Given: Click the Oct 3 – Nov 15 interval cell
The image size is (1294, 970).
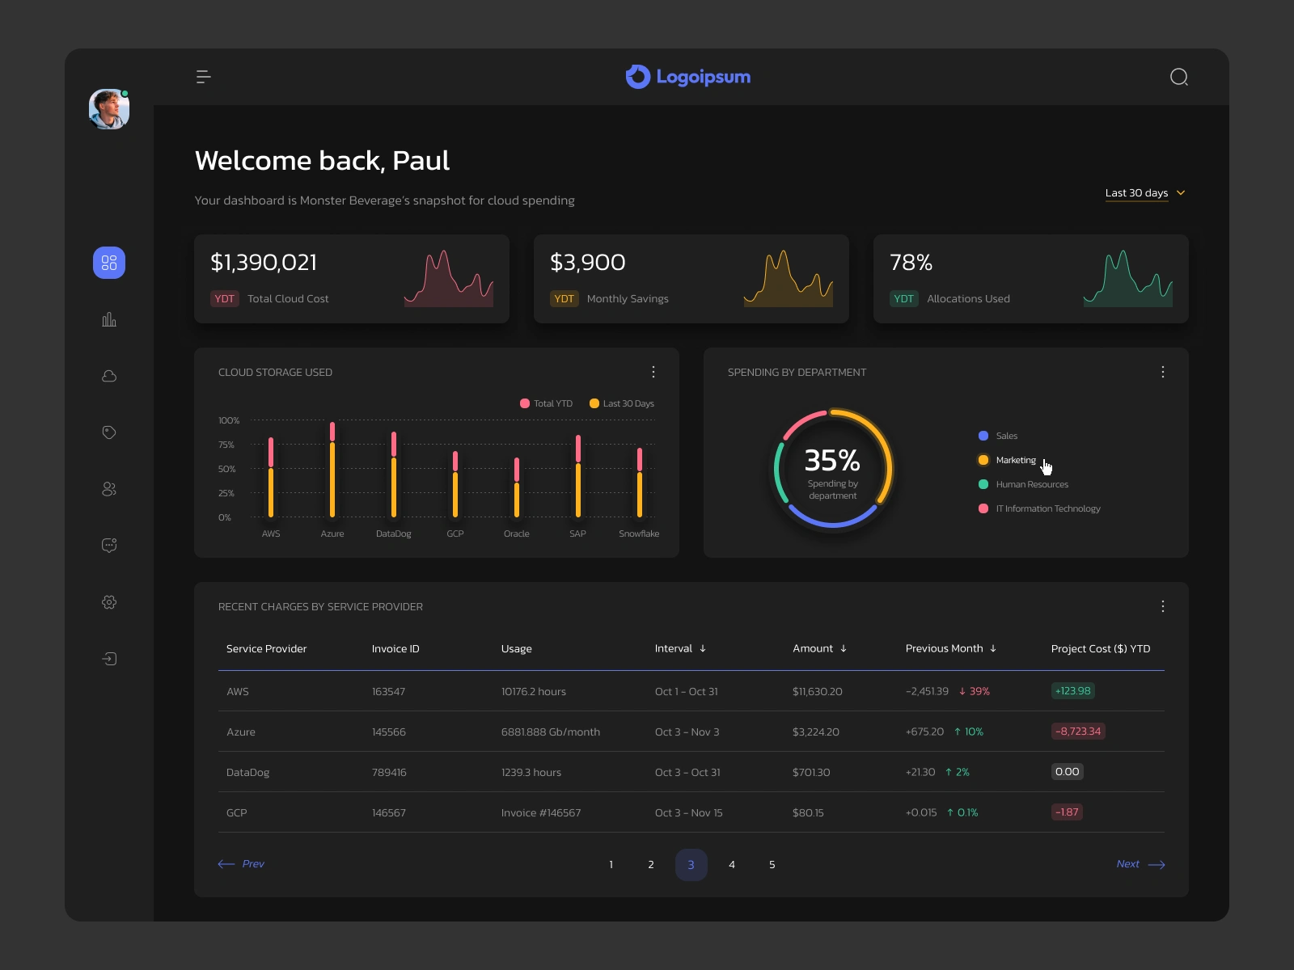Looking at the screenshot, I should pyautogui.click(x=689, y=812).
